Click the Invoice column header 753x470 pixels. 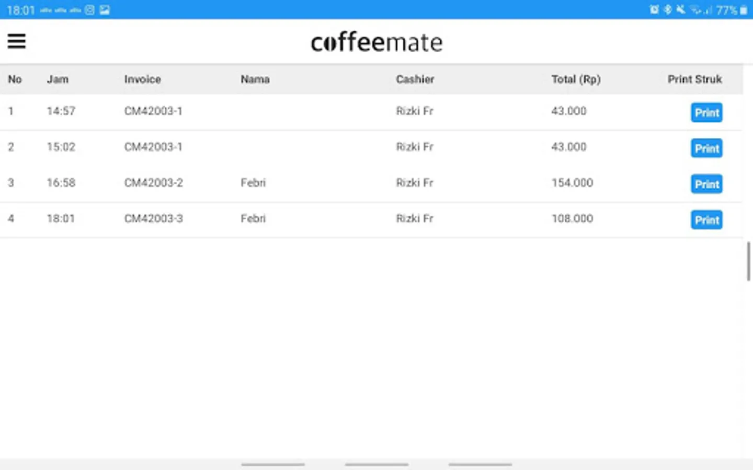tap(142, 79)
